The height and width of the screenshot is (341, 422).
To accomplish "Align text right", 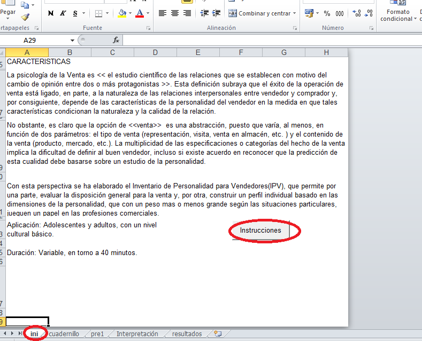I will pyautogui.click(x=187, y=13).
